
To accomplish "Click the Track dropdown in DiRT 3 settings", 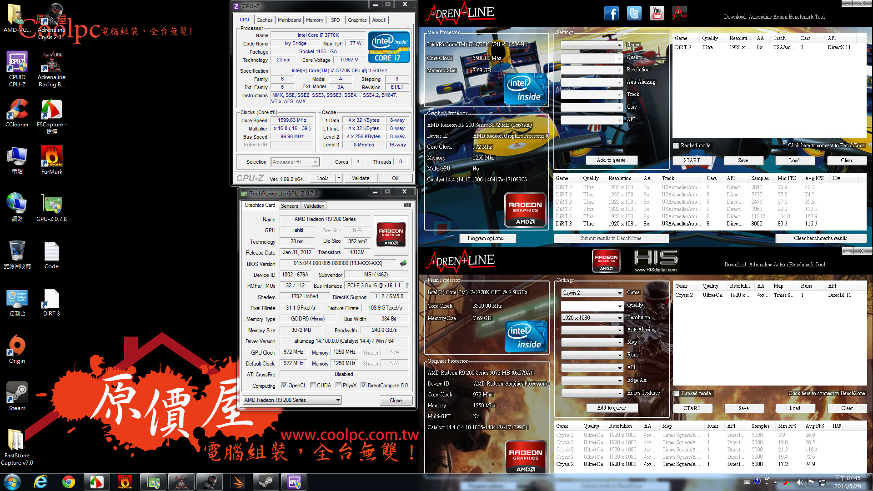I will pyautogui.click(x=592, y=95).
